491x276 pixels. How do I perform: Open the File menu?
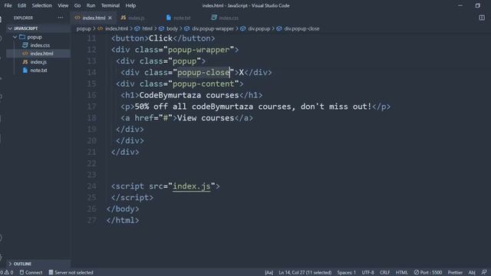point(8,5)
